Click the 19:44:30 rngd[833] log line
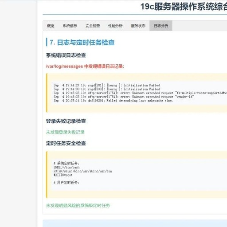Viewport: 227px width, 227px height. click(x=107, y=89)
